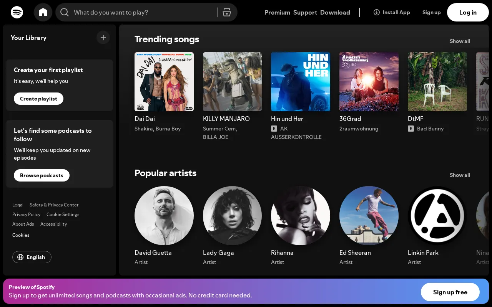The image size is (492, 307).
Task: Click the 'Popular artists' heading
Action: (x=165, y=173)
